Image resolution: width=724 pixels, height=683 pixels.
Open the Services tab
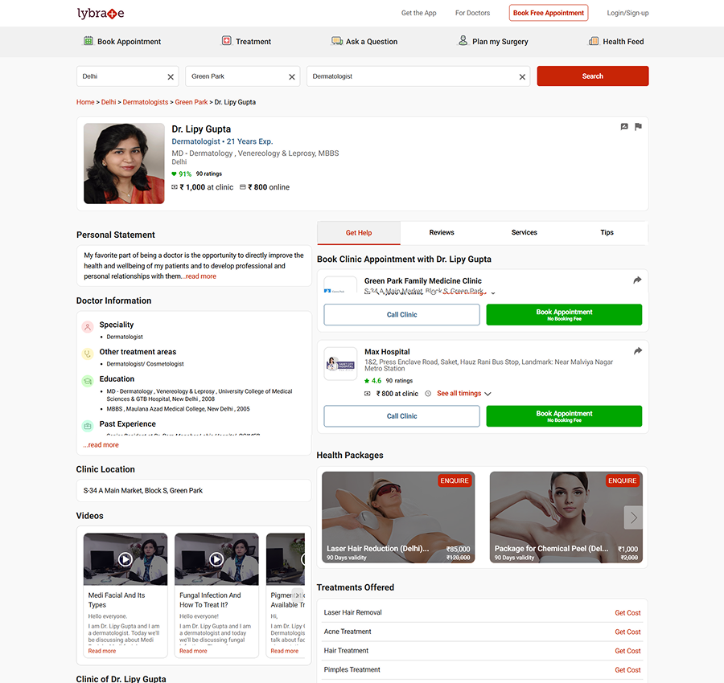point(524,232)
